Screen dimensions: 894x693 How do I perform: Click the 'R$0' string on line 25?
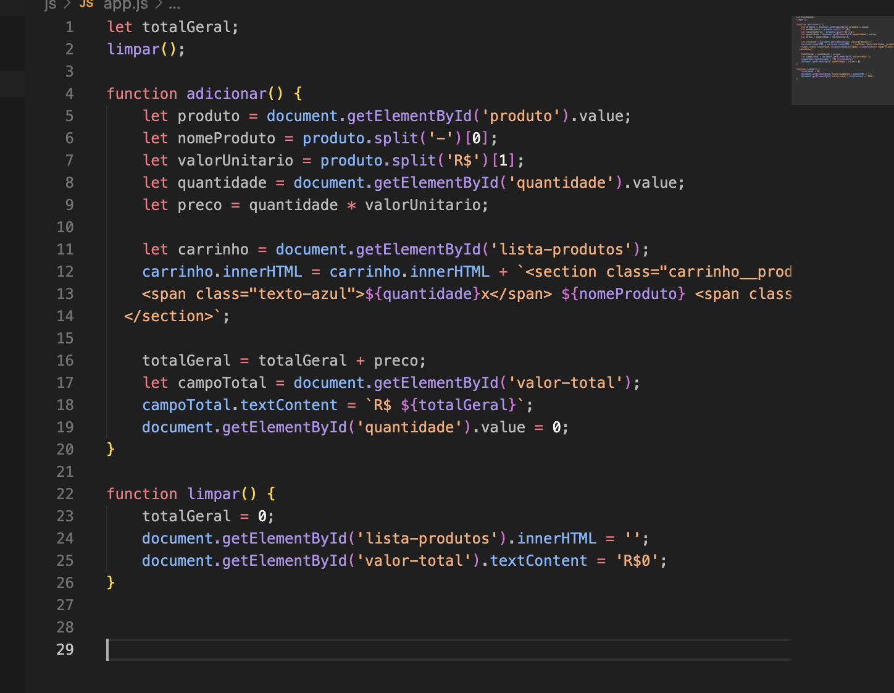637,561
